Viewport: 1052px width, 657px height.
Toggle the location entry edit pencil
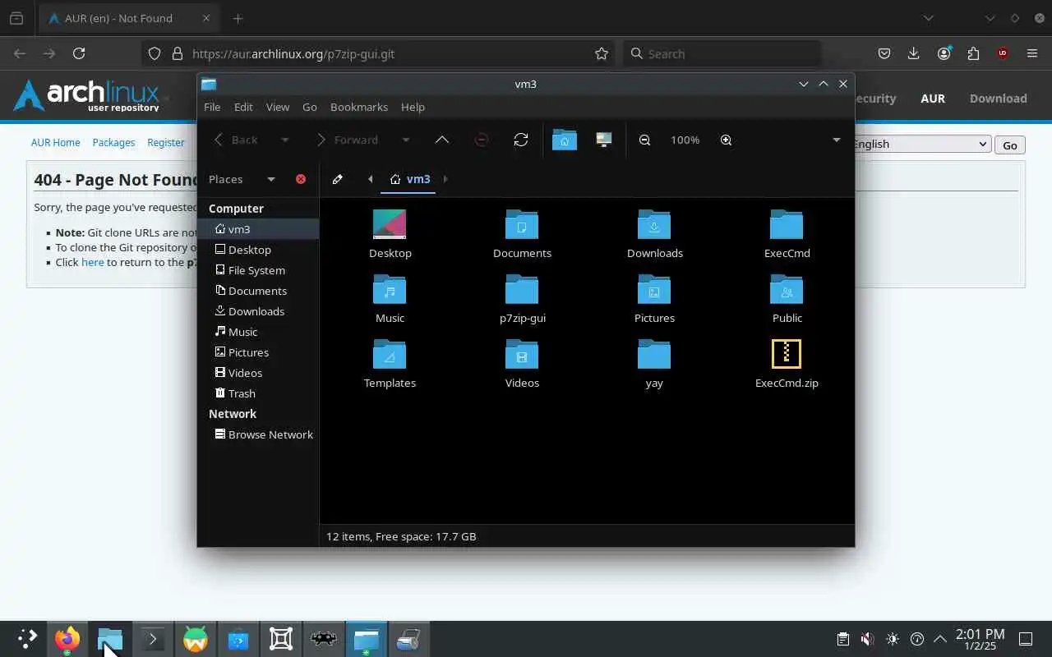pos(337,179)
